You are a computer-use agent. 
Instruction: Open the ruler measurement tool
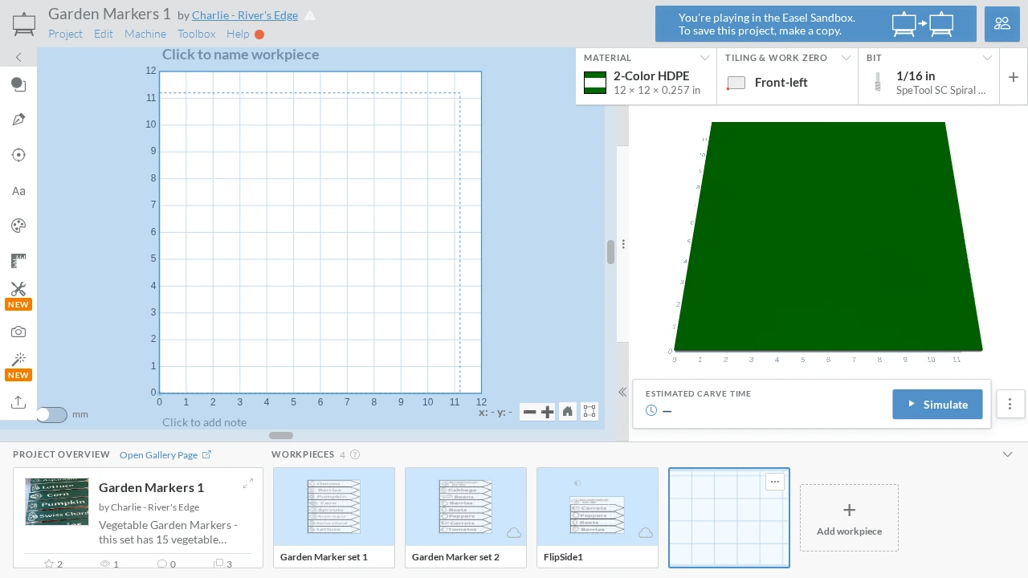18,261
